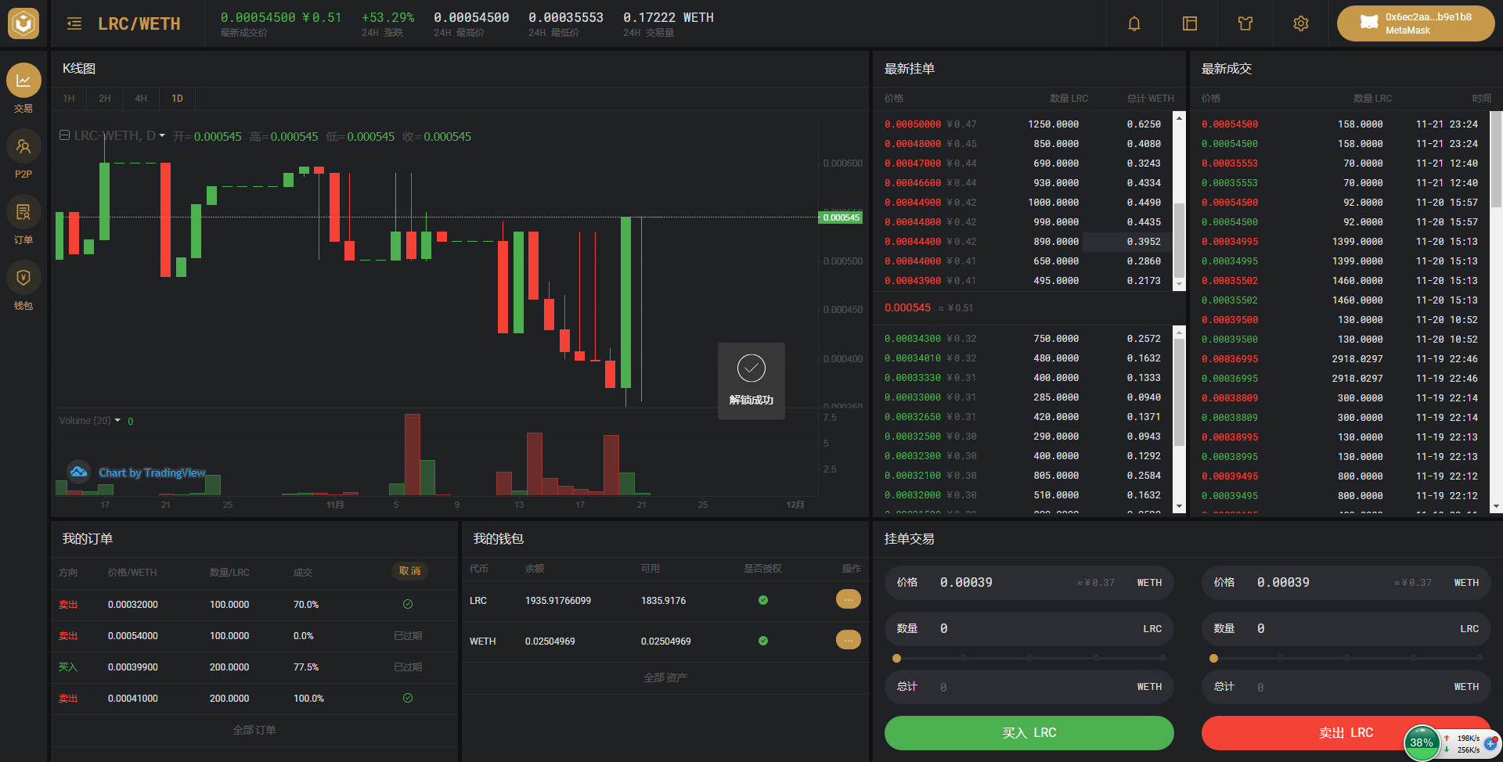Open notifications bell icon
This screenshot has width=1503, height=762.
point(1134,23)
